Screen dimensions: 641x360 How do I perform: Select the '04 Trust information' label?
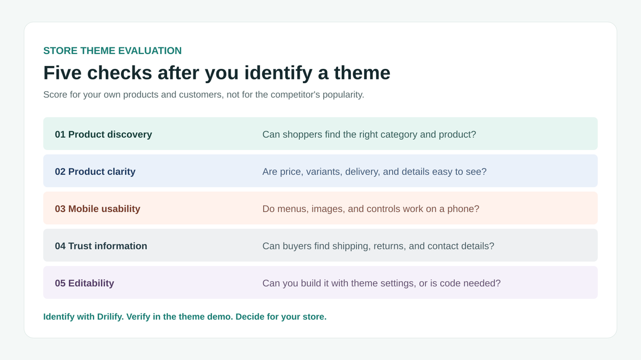click(101, 246)
